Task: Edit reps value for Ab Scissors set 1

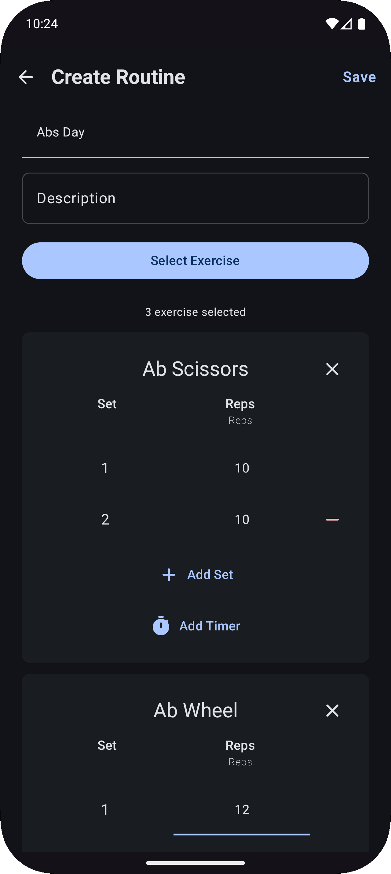Action: [x=242, y=468]
